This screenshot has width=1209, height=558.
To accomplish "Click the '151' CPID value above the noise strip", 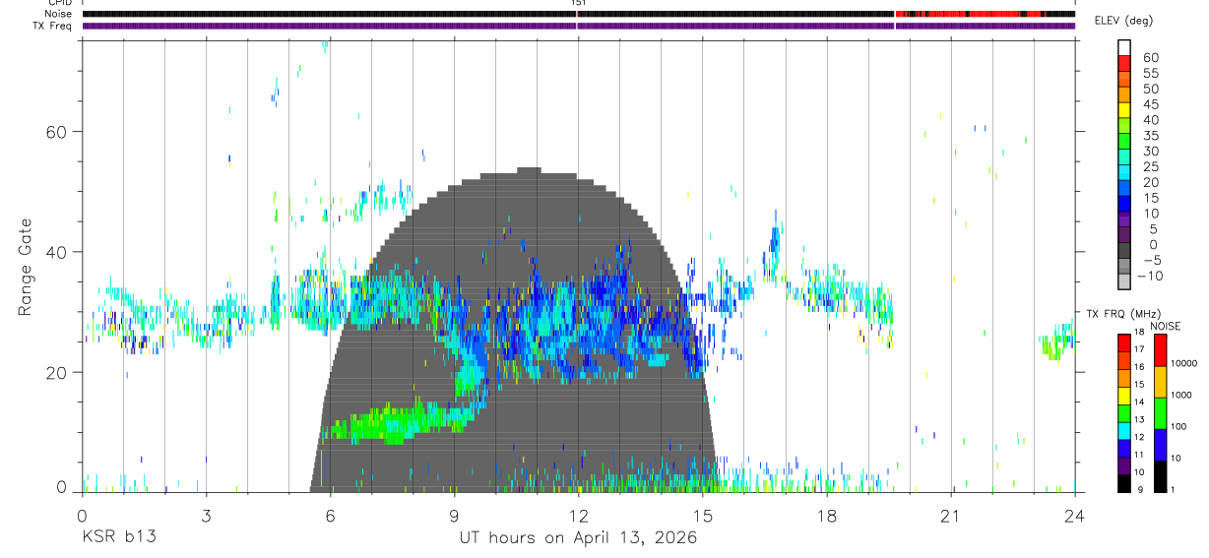I will pos(578,4).
